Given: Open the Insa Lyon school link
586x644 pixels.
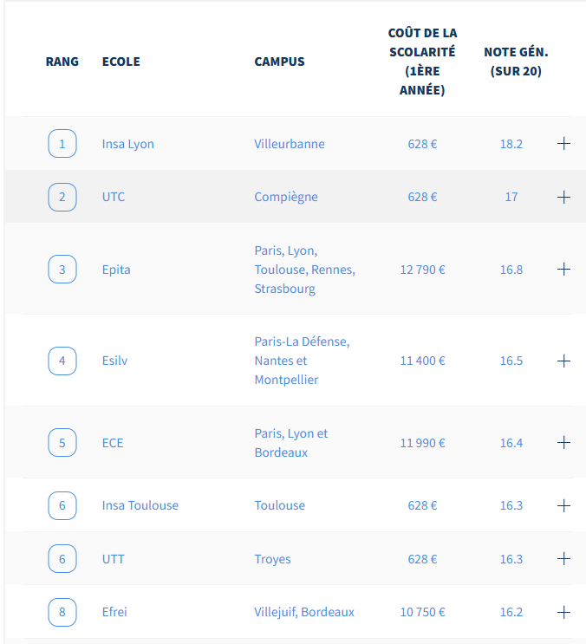Looking at the screenshot, I should pos(127,144).
